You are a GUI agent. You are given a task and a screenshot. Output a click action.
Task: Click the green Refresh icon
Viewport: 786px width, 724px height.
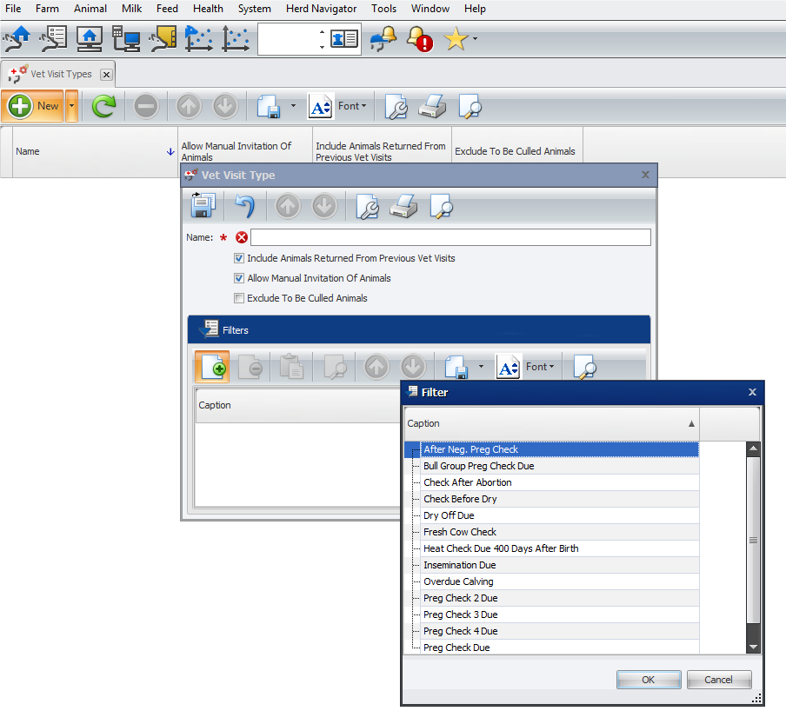point(103,106)
